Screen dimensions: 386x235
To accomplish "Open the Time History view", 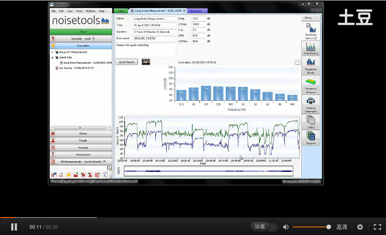I will click(311, 48).
